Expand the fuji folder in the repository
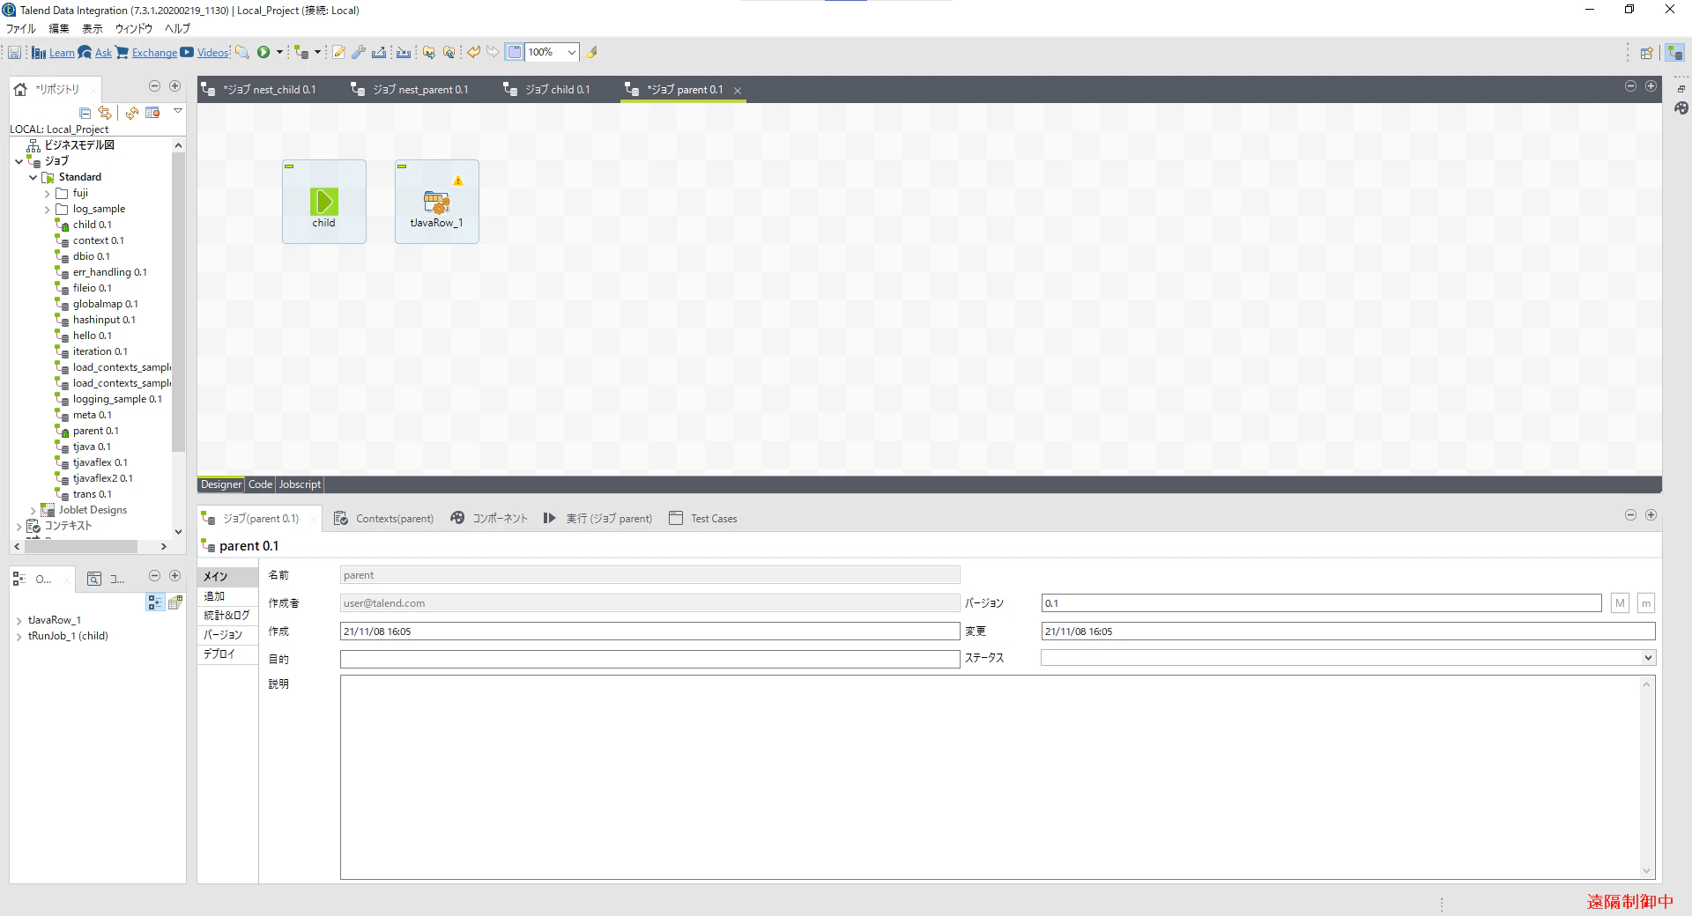 pyautogui.click(x=48, y=194)
